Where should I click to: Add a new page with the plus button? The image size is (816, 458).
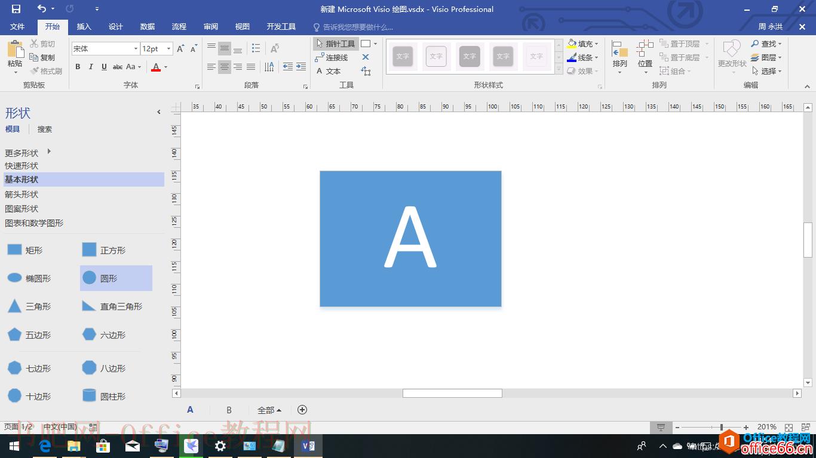[x=302, y=410]
